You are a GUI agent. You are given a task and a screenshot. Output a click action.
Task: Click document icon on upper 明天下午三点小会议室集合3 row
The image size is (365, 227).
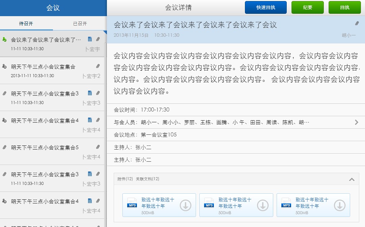click(x=90, y=93)
